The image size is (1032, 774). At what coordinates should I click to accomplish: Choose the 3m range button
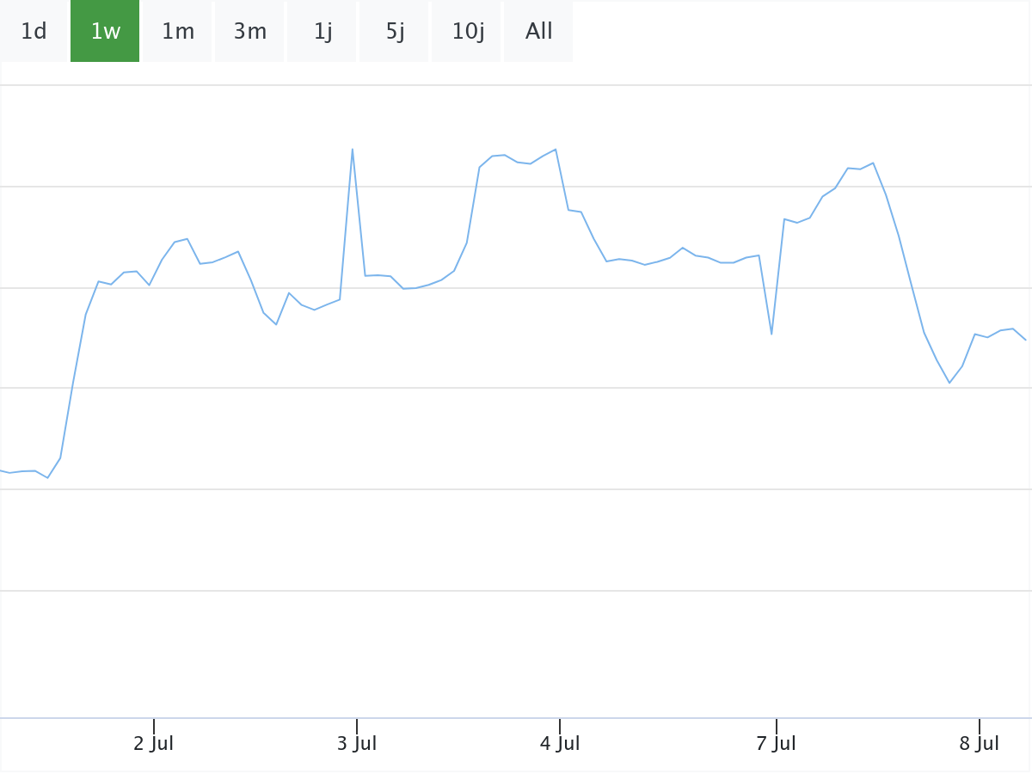[249, 32]
